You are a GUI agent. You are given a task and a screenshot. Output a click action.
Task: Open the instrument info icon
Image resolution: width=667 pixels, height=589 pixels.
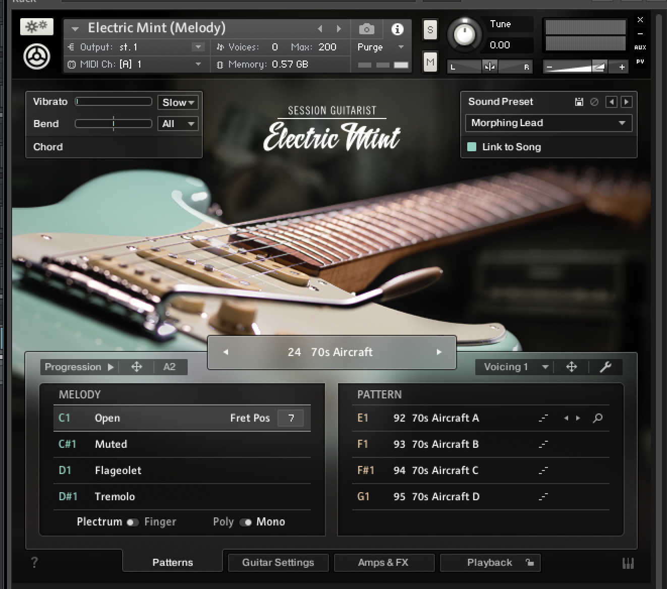click(x=398, y=29)
